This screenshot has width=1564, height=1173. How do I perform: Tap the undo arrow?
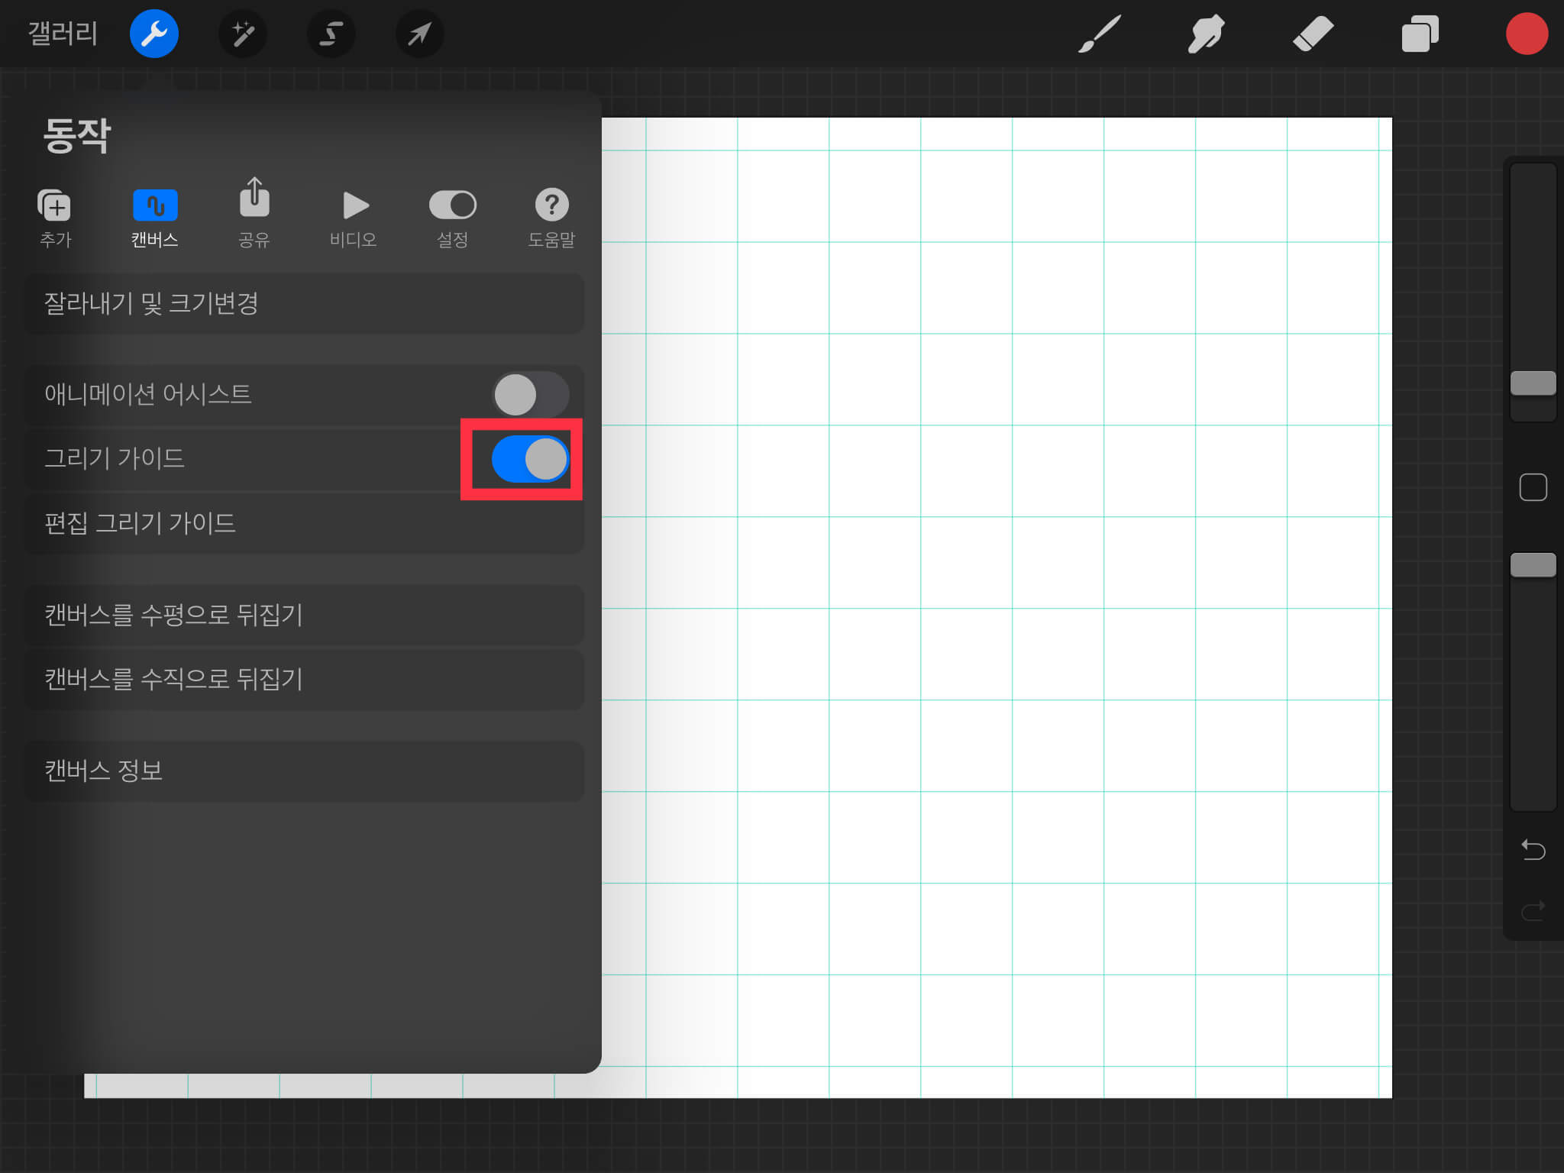coord(1533,849)
